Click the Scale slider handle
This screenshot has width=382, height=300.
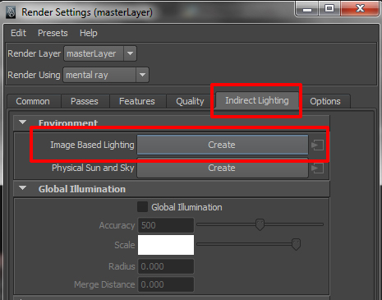[296, 244]
